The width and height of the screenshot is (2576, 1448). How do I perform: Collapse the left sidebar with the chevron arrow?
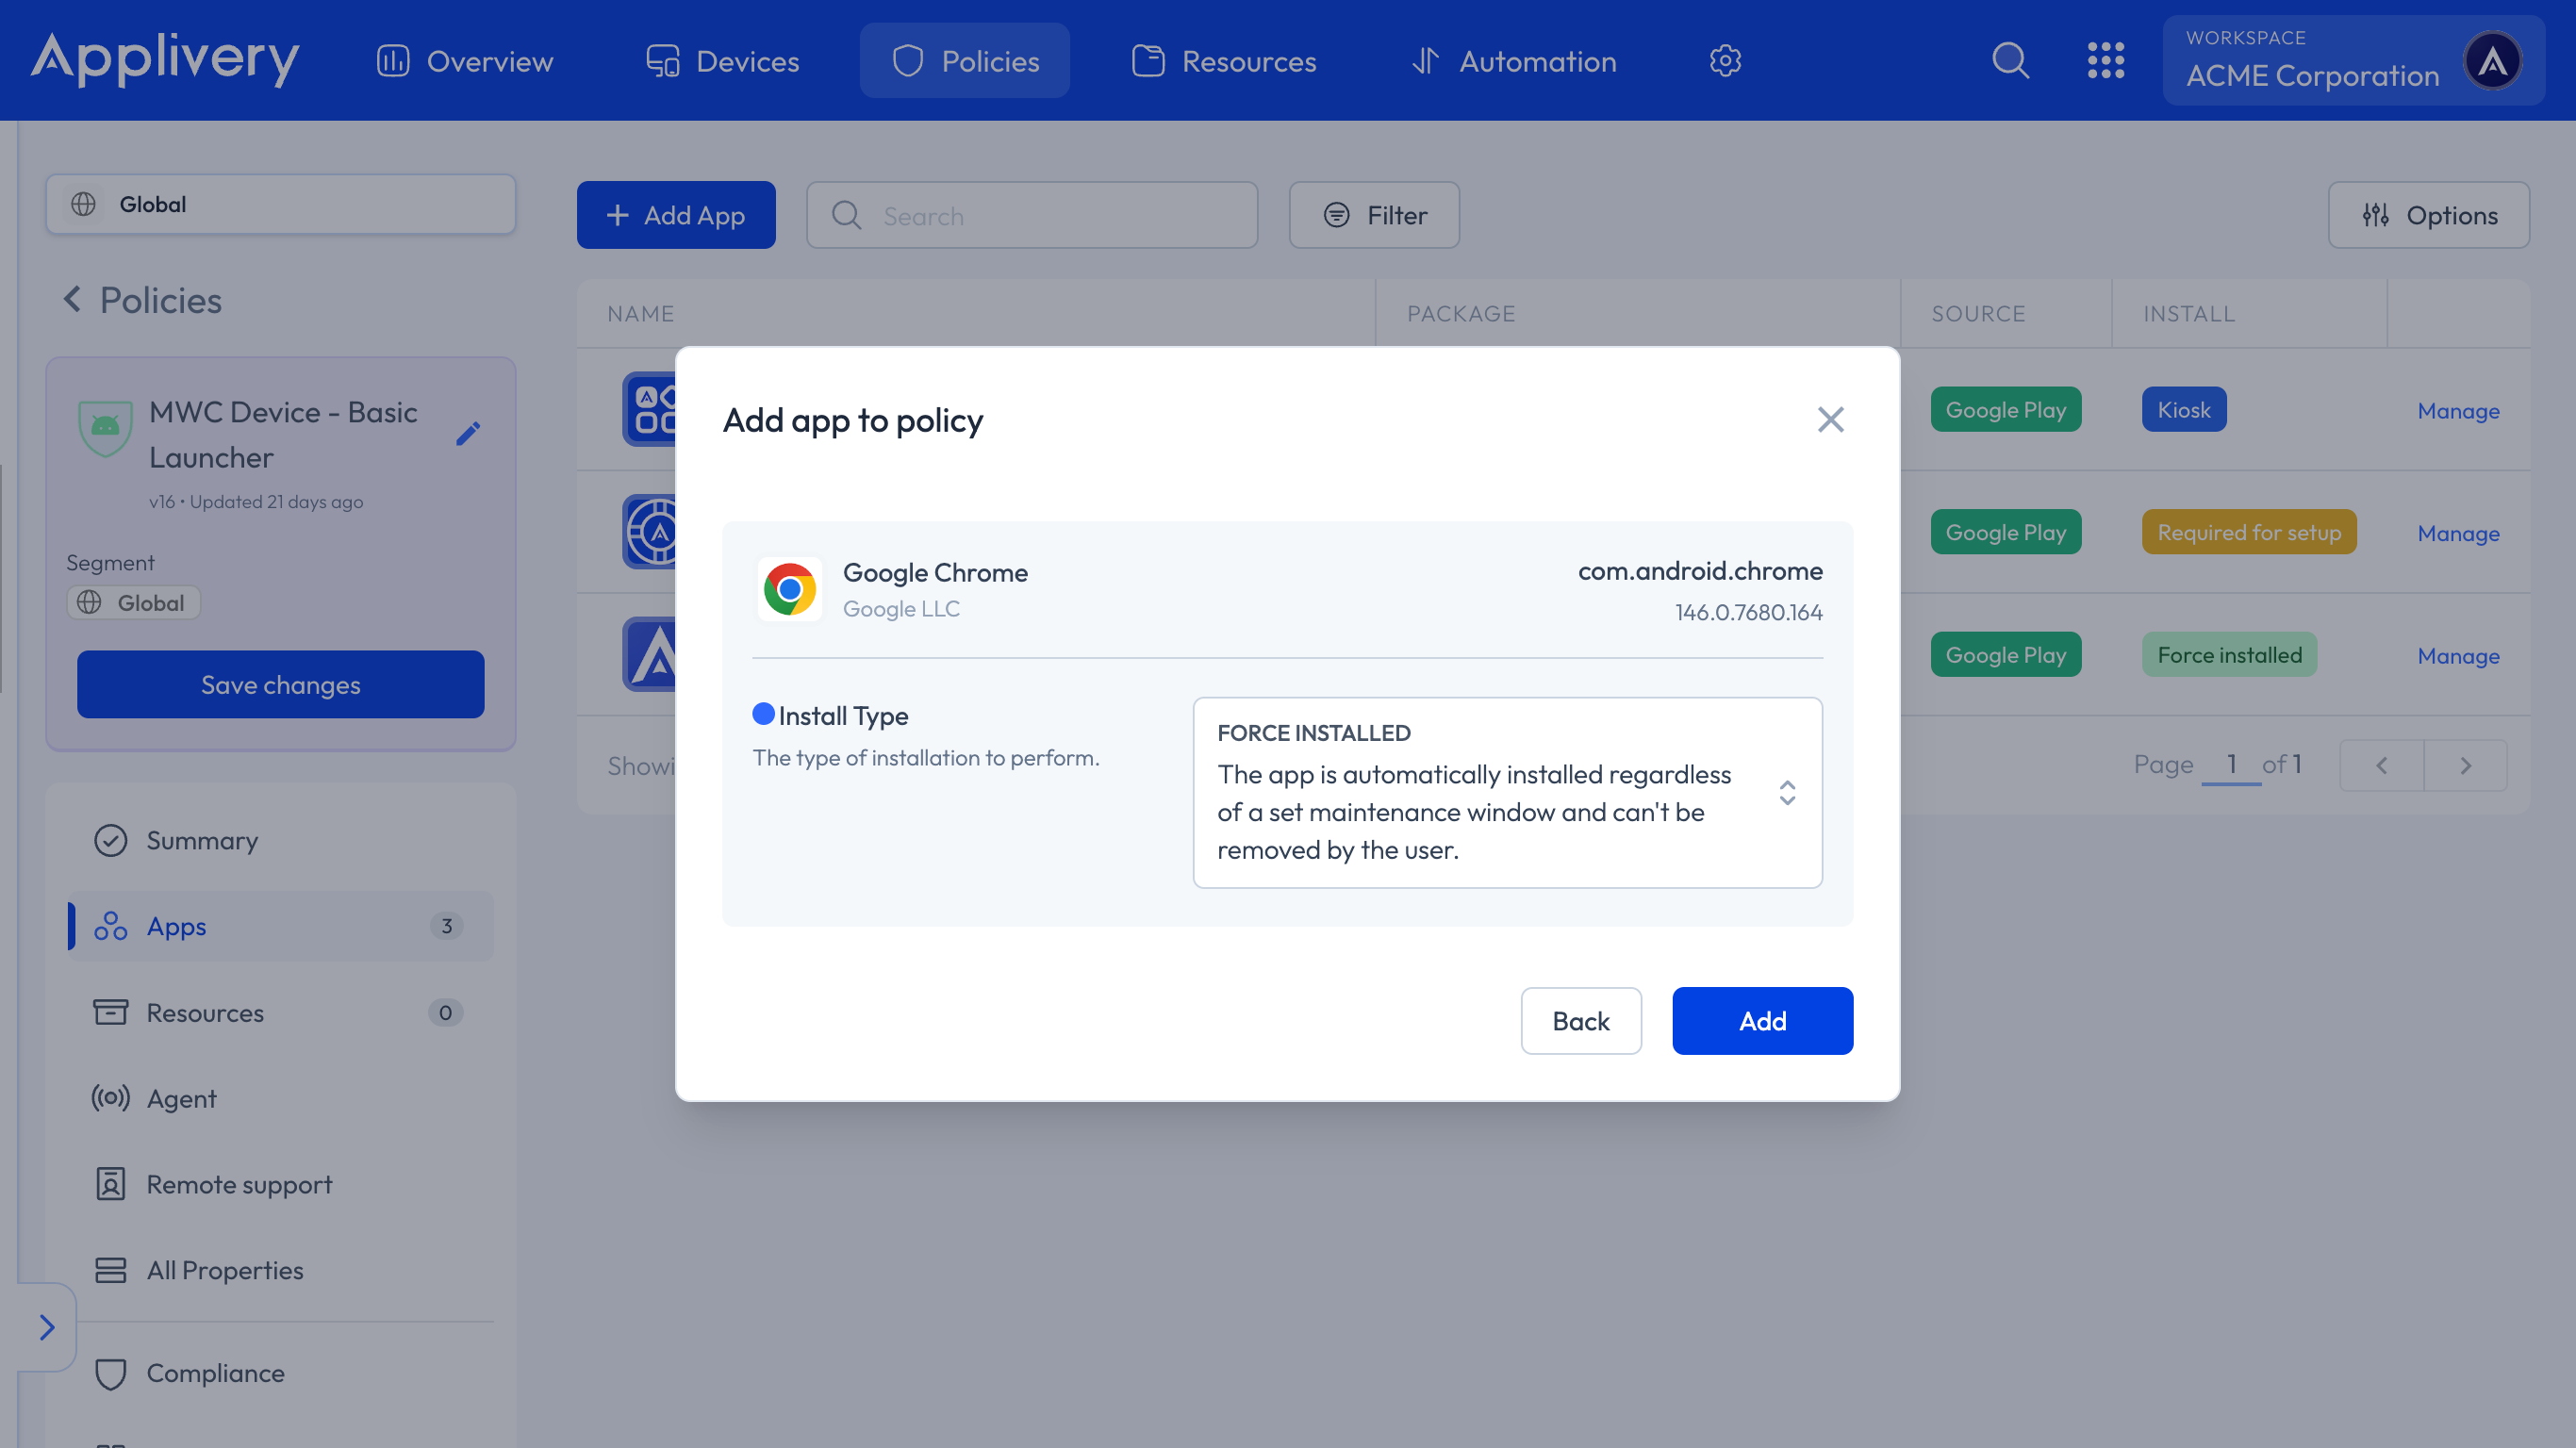click(x=47, y=1327)
